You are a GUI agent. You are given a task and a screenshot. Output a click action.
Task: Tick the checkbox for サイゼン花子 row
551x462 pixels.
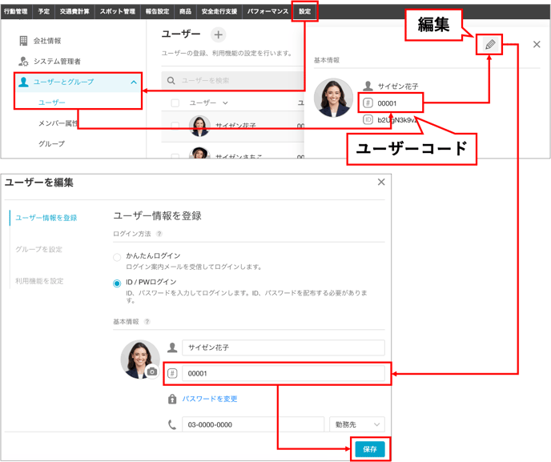pyautogui.click(x=175, y=126)
